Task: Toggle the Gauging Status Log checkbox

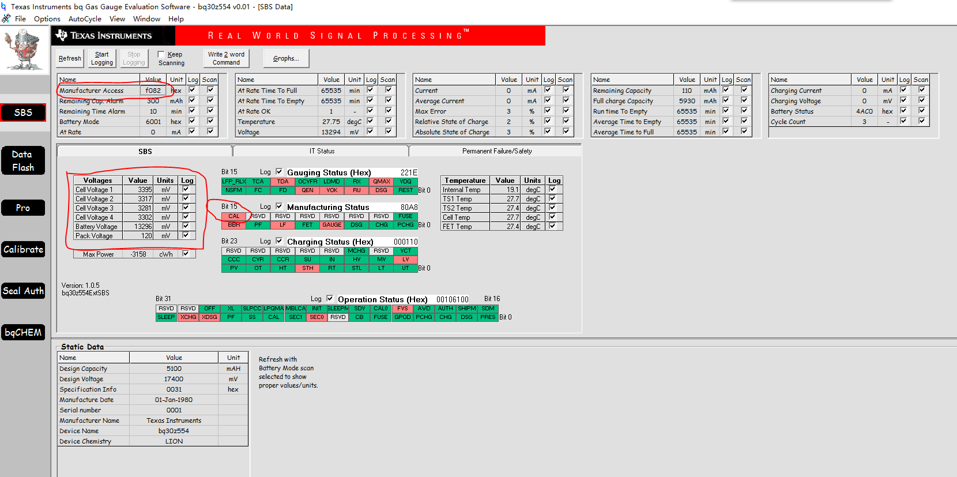Action: click(x=279, y=172)
